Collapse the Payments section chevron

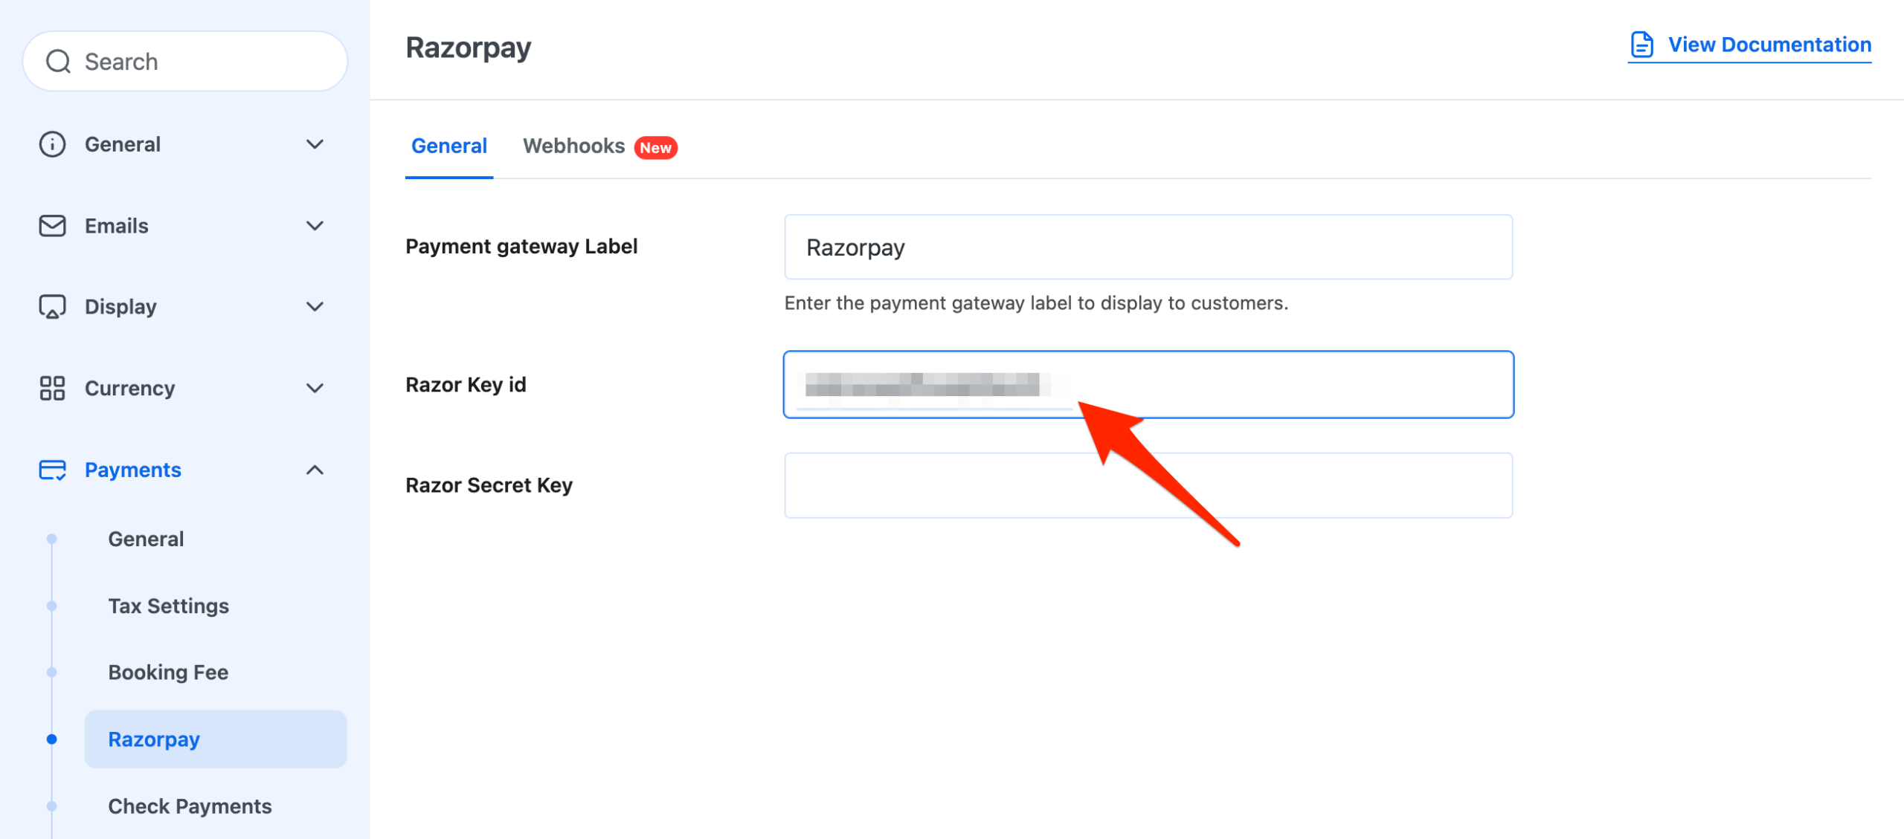pos(315,470)
